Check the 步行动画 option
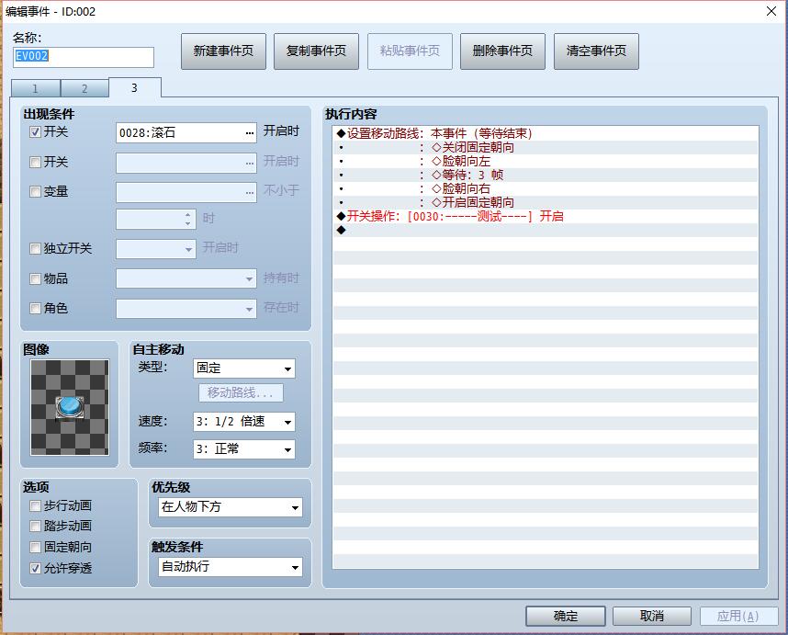The height and width of the screenshot is (635, 788). (35, 505)
